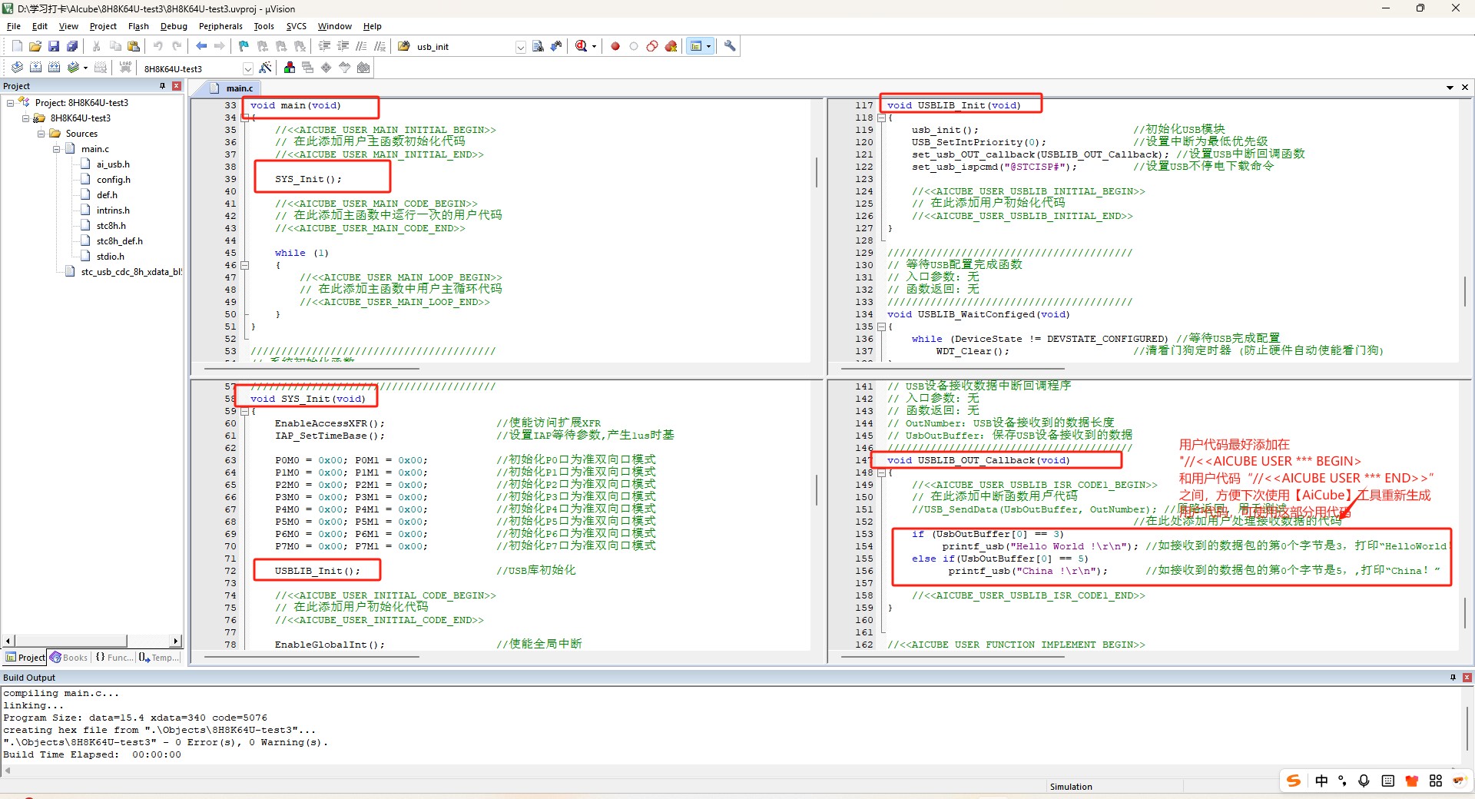This screenshot has height=799, width=1475.
Task: Open the File menu
Action: coord(14,26)
